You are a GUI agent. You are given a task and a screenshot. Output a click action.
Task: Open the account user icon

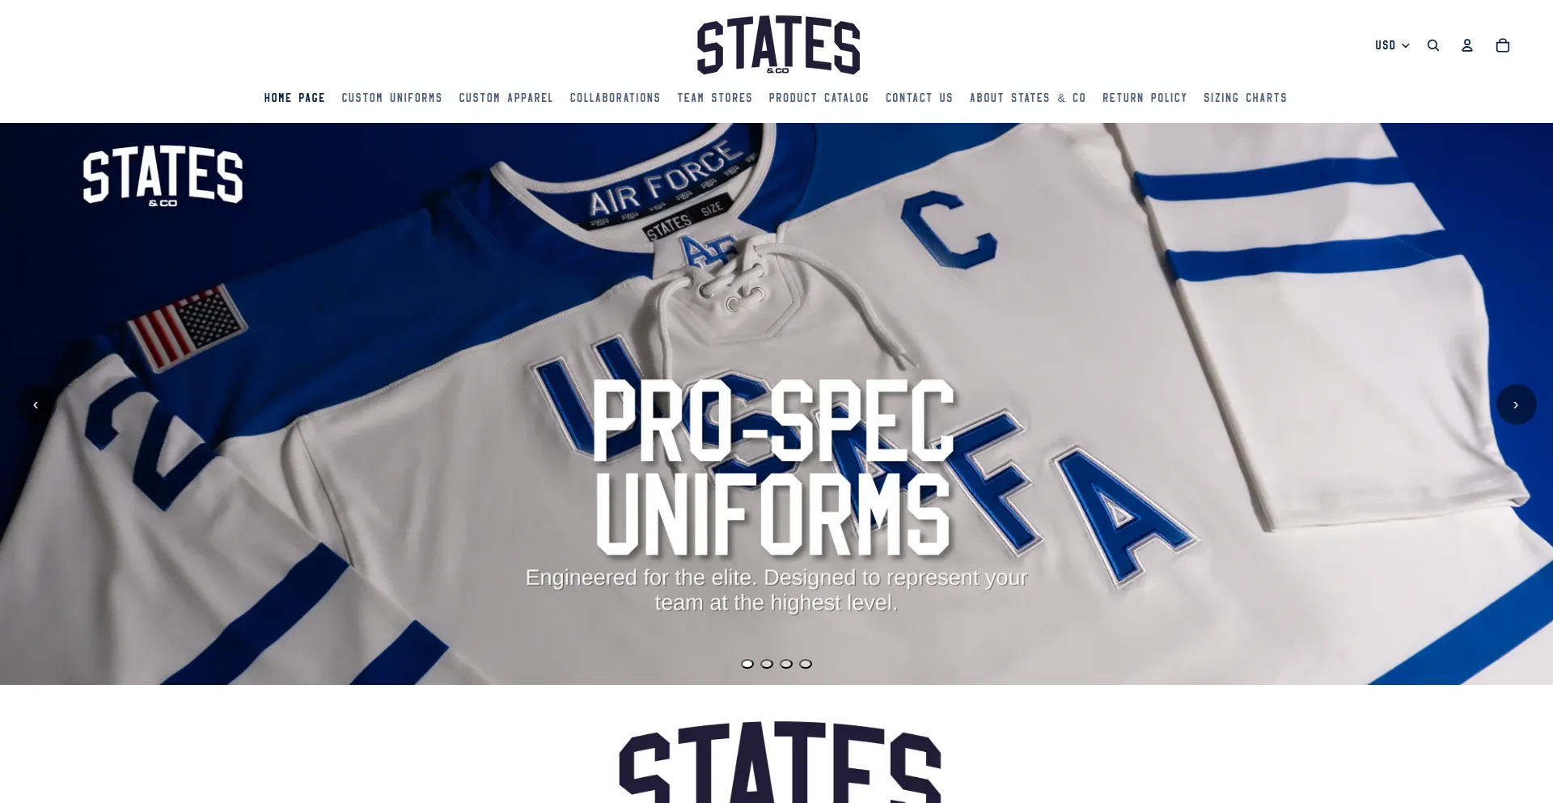(1467, 45)
